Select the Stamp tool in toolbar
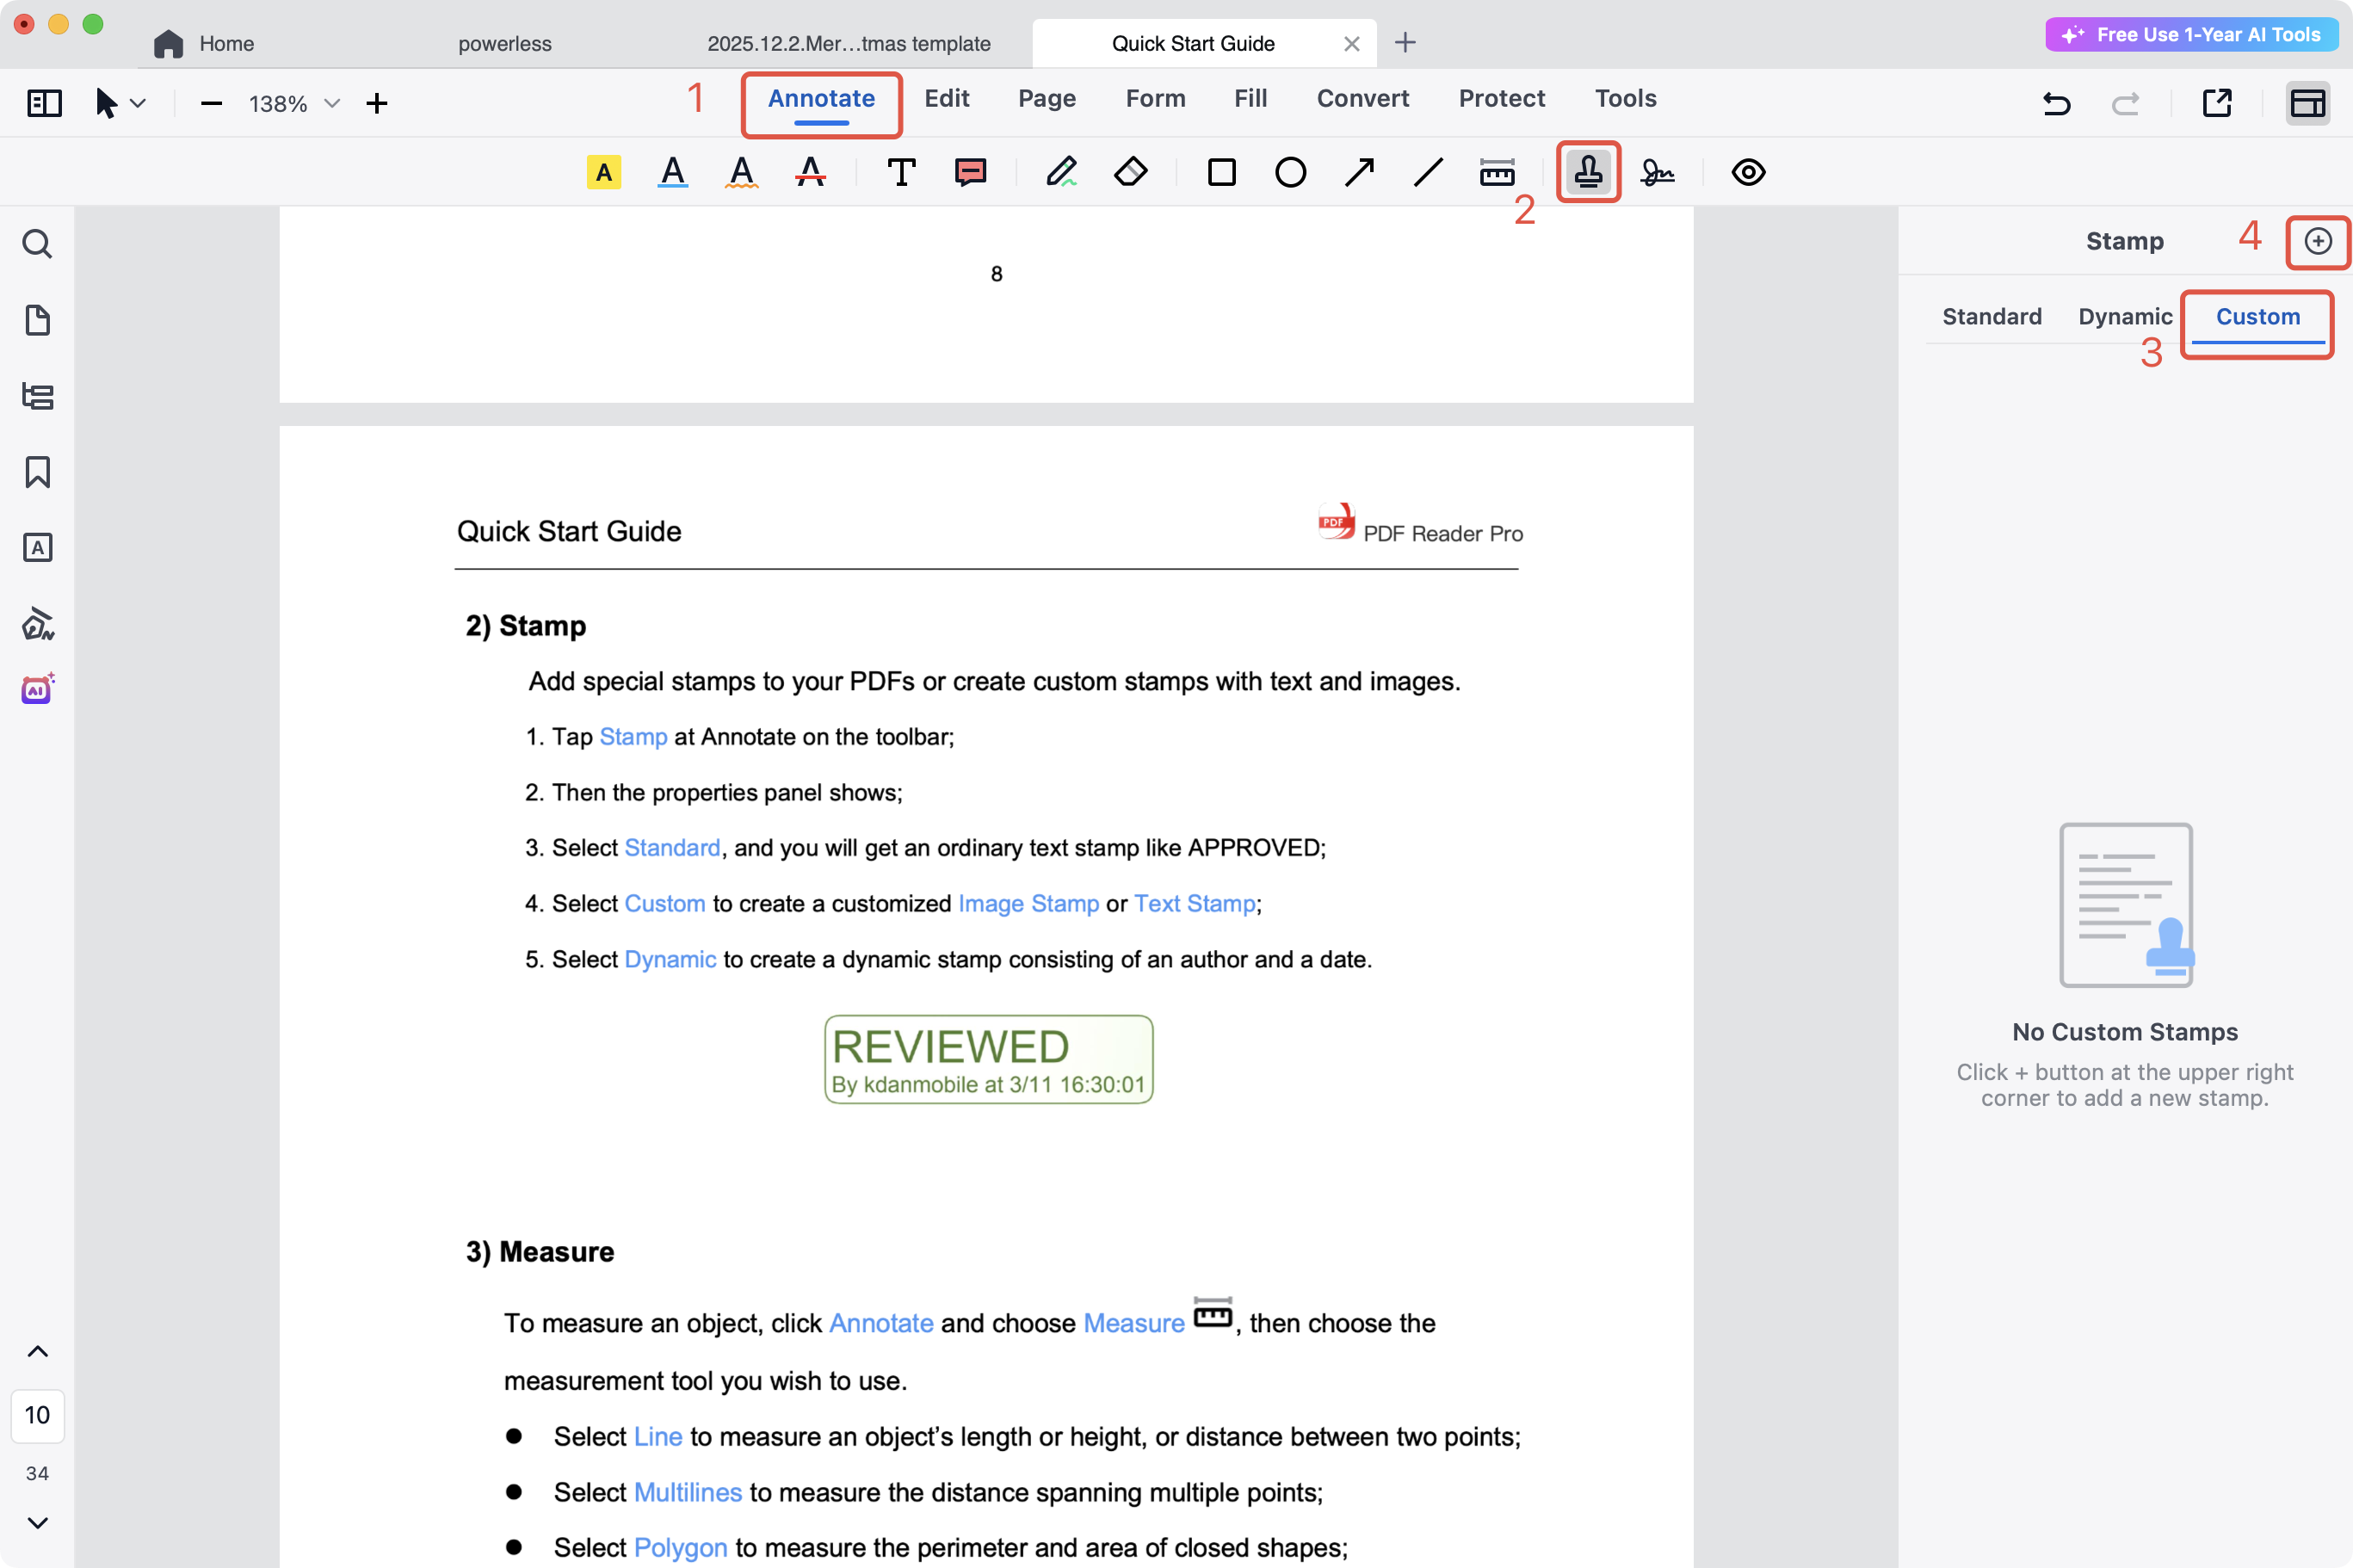The height and width of the screenshot is (1568, 2353). [x=1587, y=172]
